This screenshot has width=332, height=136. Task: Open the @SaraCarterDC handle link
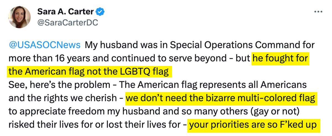click(67, 23)
